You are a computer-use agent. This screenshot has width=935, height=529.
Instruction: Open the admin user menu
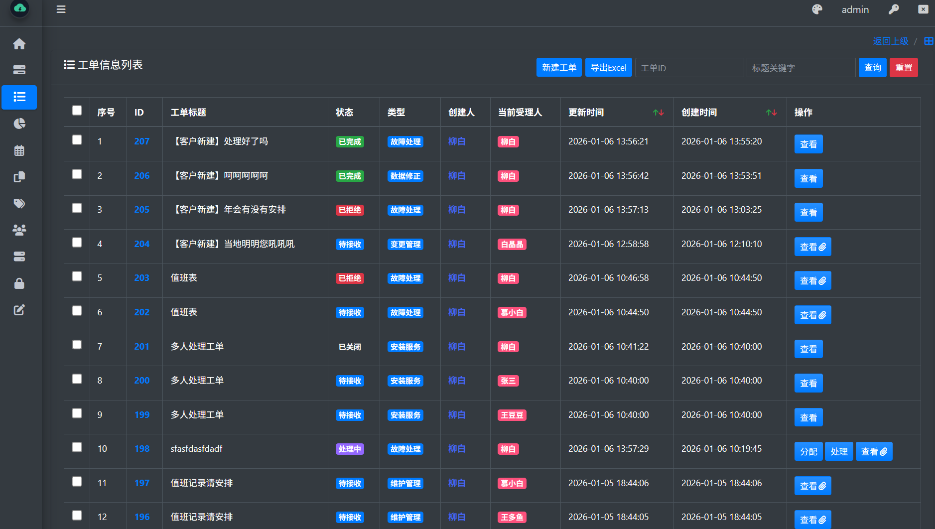(x=855, y=9)
